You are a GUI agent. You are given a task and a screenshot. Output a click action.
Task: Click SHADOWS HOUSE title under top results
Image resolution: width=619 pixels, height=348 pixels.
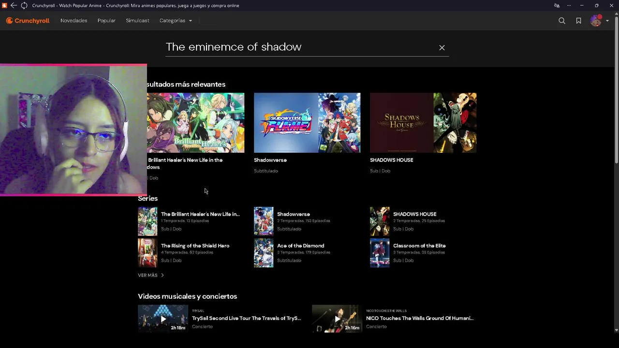392,160
